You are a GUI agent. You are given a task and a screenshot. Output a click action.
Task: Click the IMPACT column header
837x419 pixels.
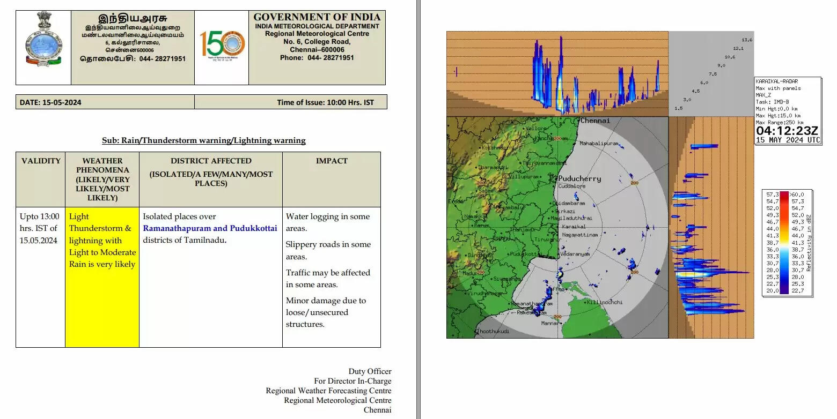pos(331,161)
